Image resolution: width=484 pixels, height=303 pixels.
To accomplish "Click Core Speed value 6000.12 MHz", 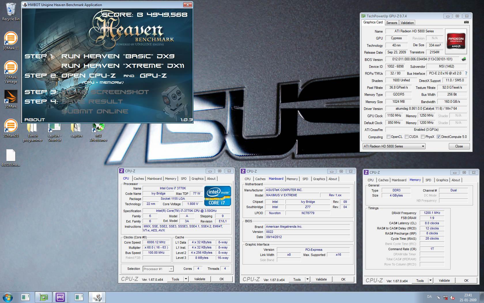I will click(156, 242).
